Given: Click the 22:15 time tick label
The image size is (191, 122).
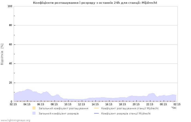Looking at the screenshot, I should 150,104.
